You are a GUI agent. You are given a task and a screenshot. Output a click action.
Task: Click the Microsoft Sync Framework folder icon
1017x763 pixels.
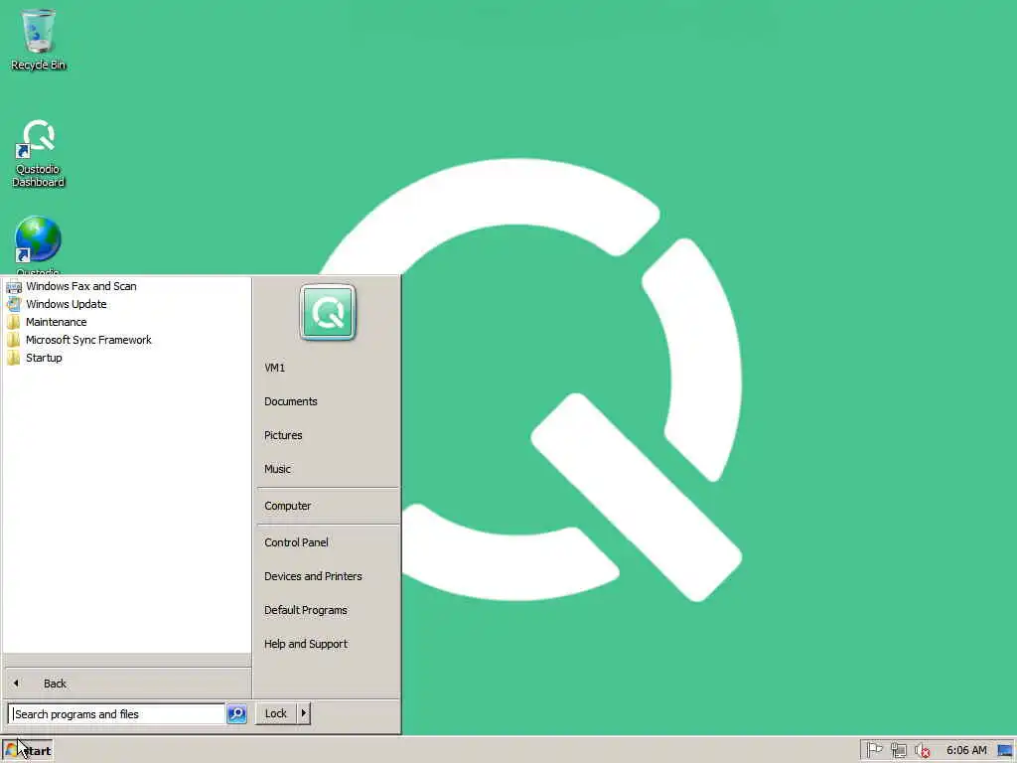click(x=14, y=340)
